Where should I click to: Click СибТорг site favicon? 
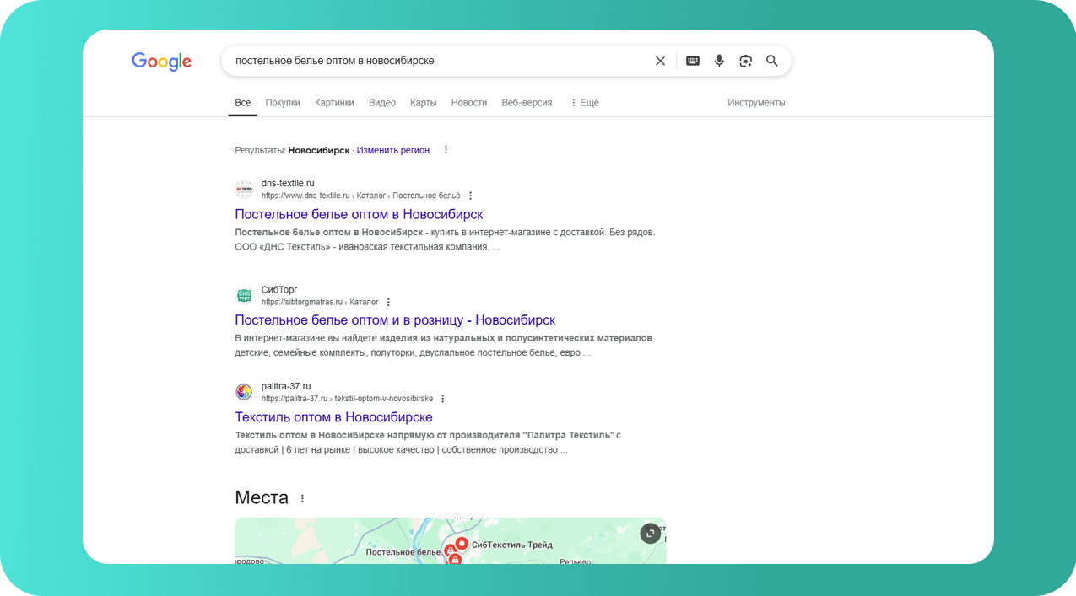(244, 295)
